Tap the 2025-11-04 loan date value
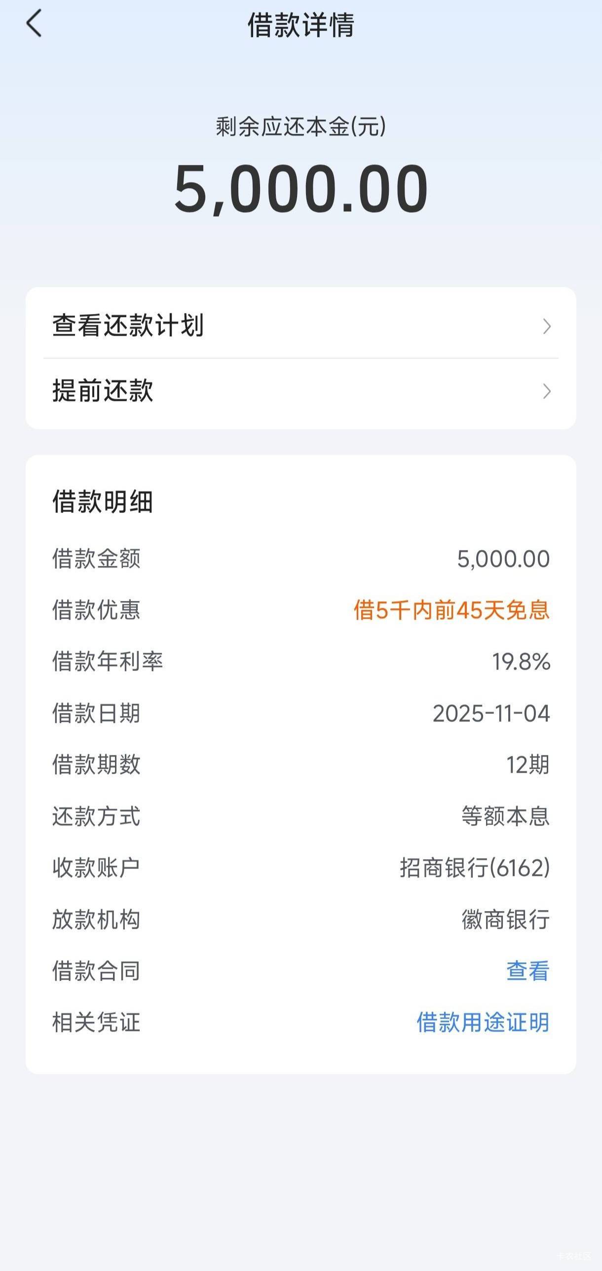602x1271 pixels. 491,714
